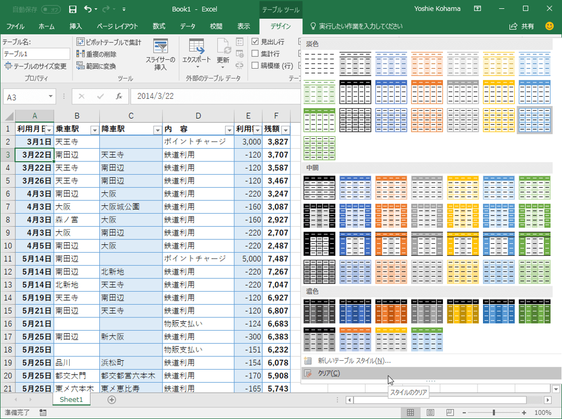Click the table properties icon beside 更新
This screenshot has height=419, width=562.
coord(240,42)
